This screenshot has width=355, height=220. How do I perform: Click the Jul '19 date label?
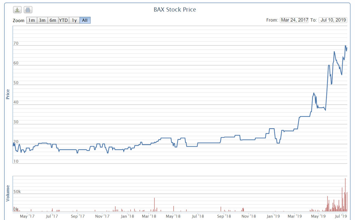pos(341,216)
